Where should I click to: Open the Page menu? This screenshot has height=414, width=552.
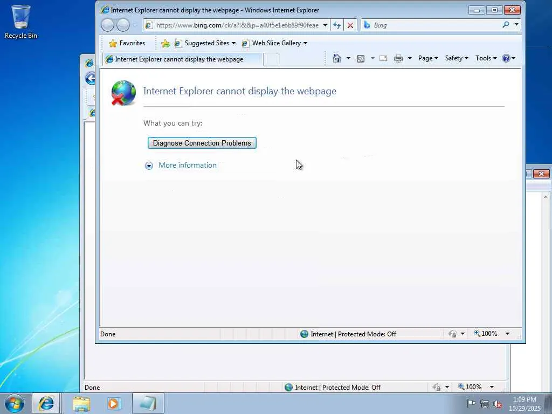pyautogui.click(x=427, y=58)
